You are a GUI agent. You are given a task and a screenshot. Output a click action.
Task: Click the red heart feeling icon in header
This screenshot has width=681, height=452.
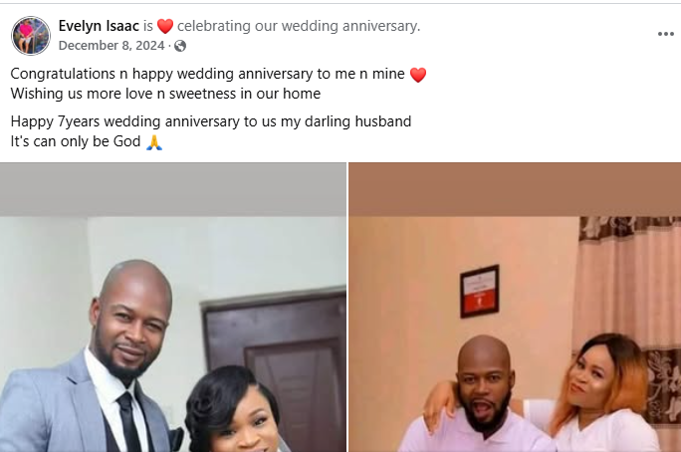coord(165,27)
